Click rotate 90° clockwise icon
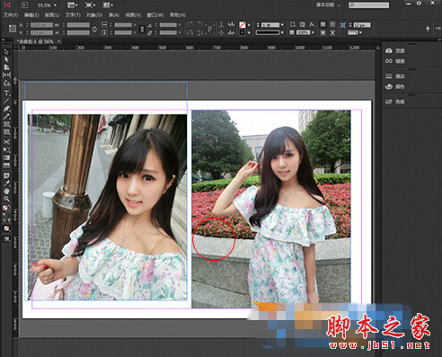 coord(190,24)
